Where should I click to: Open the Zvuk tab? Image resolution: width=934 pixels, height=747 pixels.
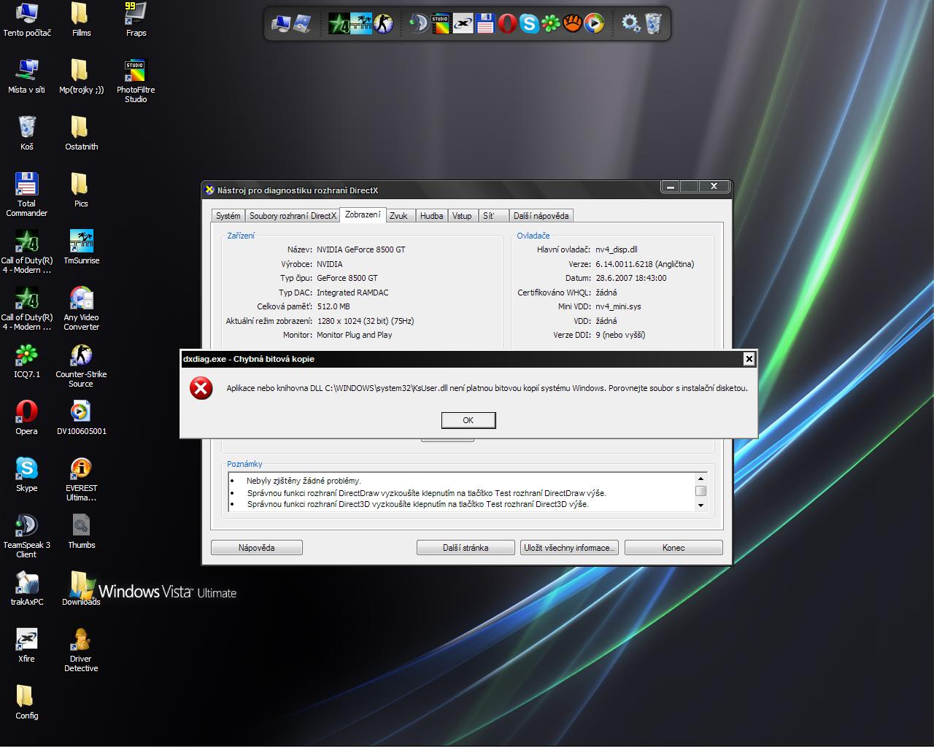398,216
